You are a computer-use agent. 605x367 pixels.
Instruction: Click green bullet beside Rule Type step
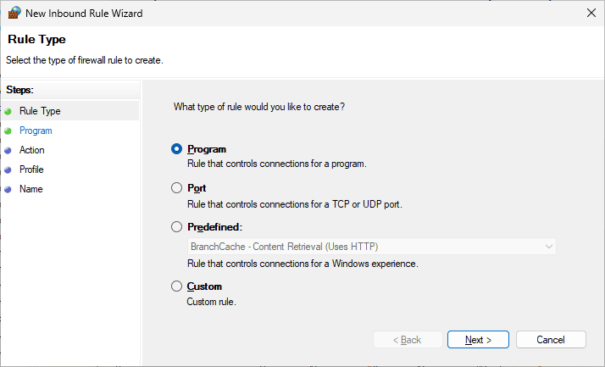pos(8,111)
